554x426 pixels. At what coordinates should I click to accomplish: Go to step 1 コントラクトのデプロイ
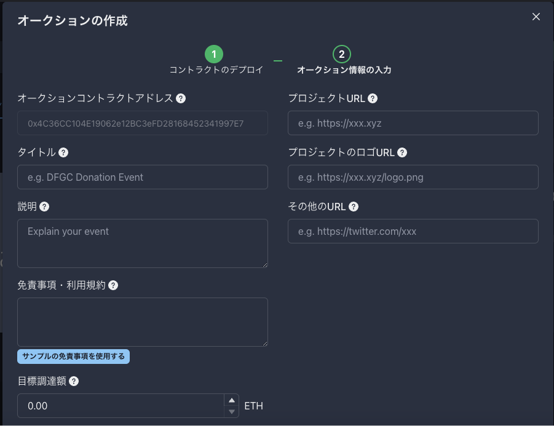(214, 54)
